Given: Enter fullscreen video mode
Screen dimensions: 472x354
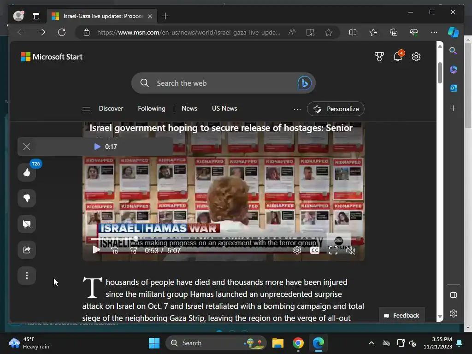Looking at the screenshot, I should tap(333, 250).
